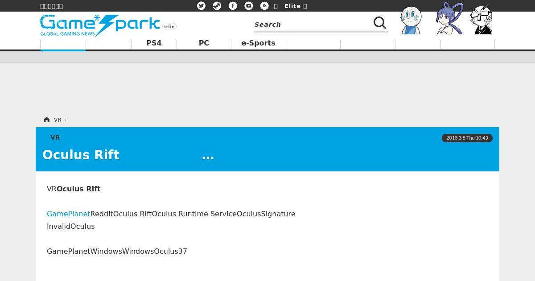
Task: Click the magnifying glass search icon
Action: pyautogui.click(x=380, y=23)
